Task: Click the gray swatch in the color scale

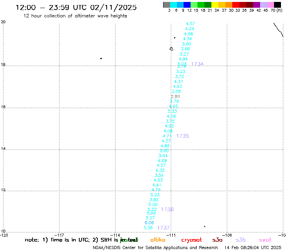Action: [167, 5]
